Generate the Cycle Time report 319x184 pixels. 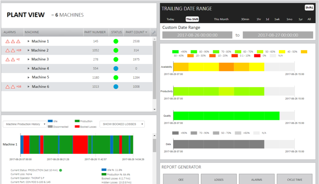click(x=295, y=179)
